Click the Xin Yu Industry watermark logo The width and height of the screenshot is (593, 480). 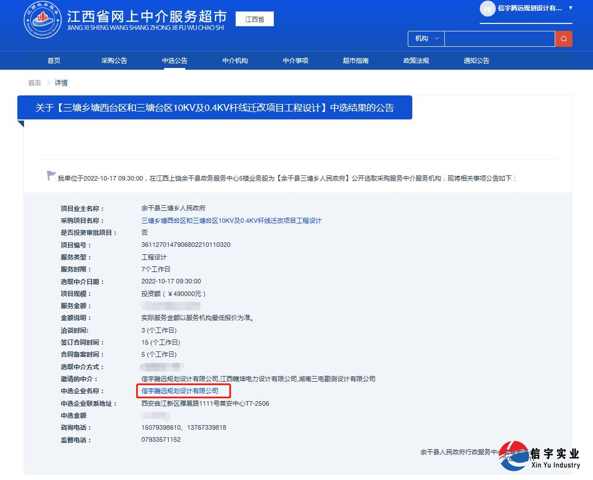pos(515,459)
